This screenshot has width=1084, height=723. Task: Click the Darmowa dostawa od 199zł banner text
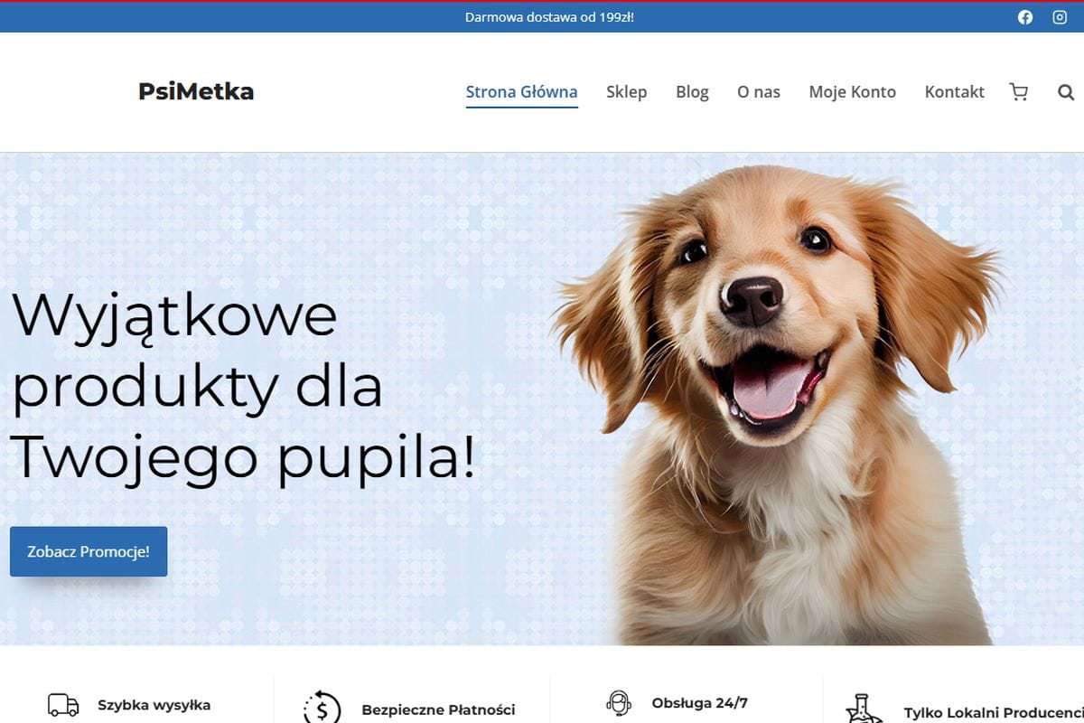549,17
